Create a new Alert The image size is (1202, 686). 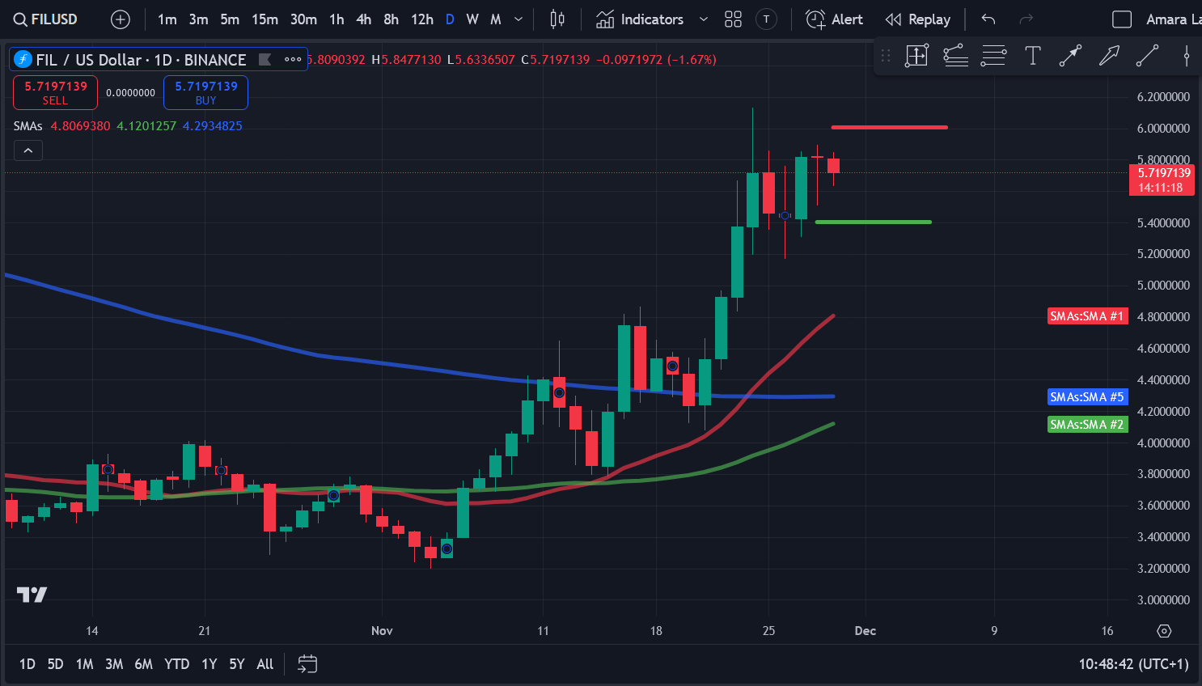click(835, 19)
